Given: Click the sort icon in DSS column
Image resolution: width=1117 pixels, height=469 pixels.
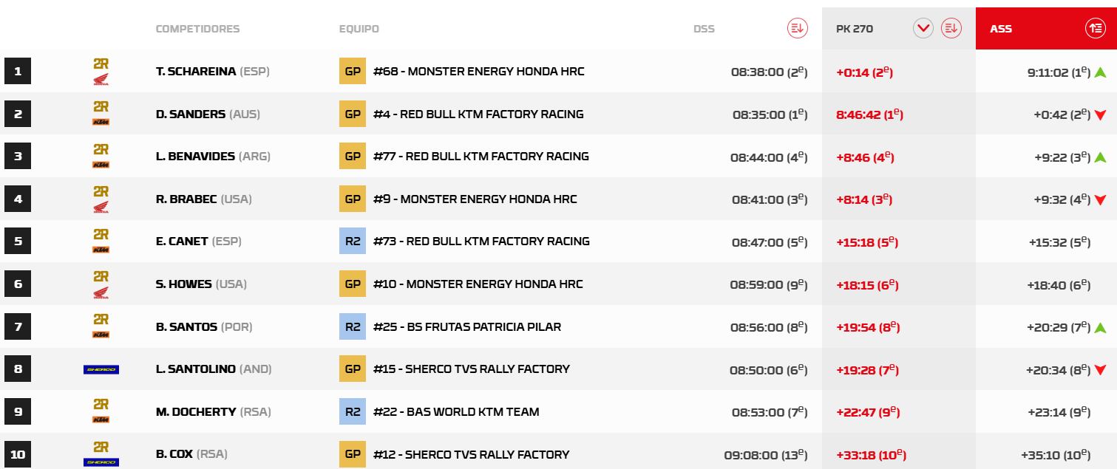Looking at the screenshot, I should click(x=797, y=29).
